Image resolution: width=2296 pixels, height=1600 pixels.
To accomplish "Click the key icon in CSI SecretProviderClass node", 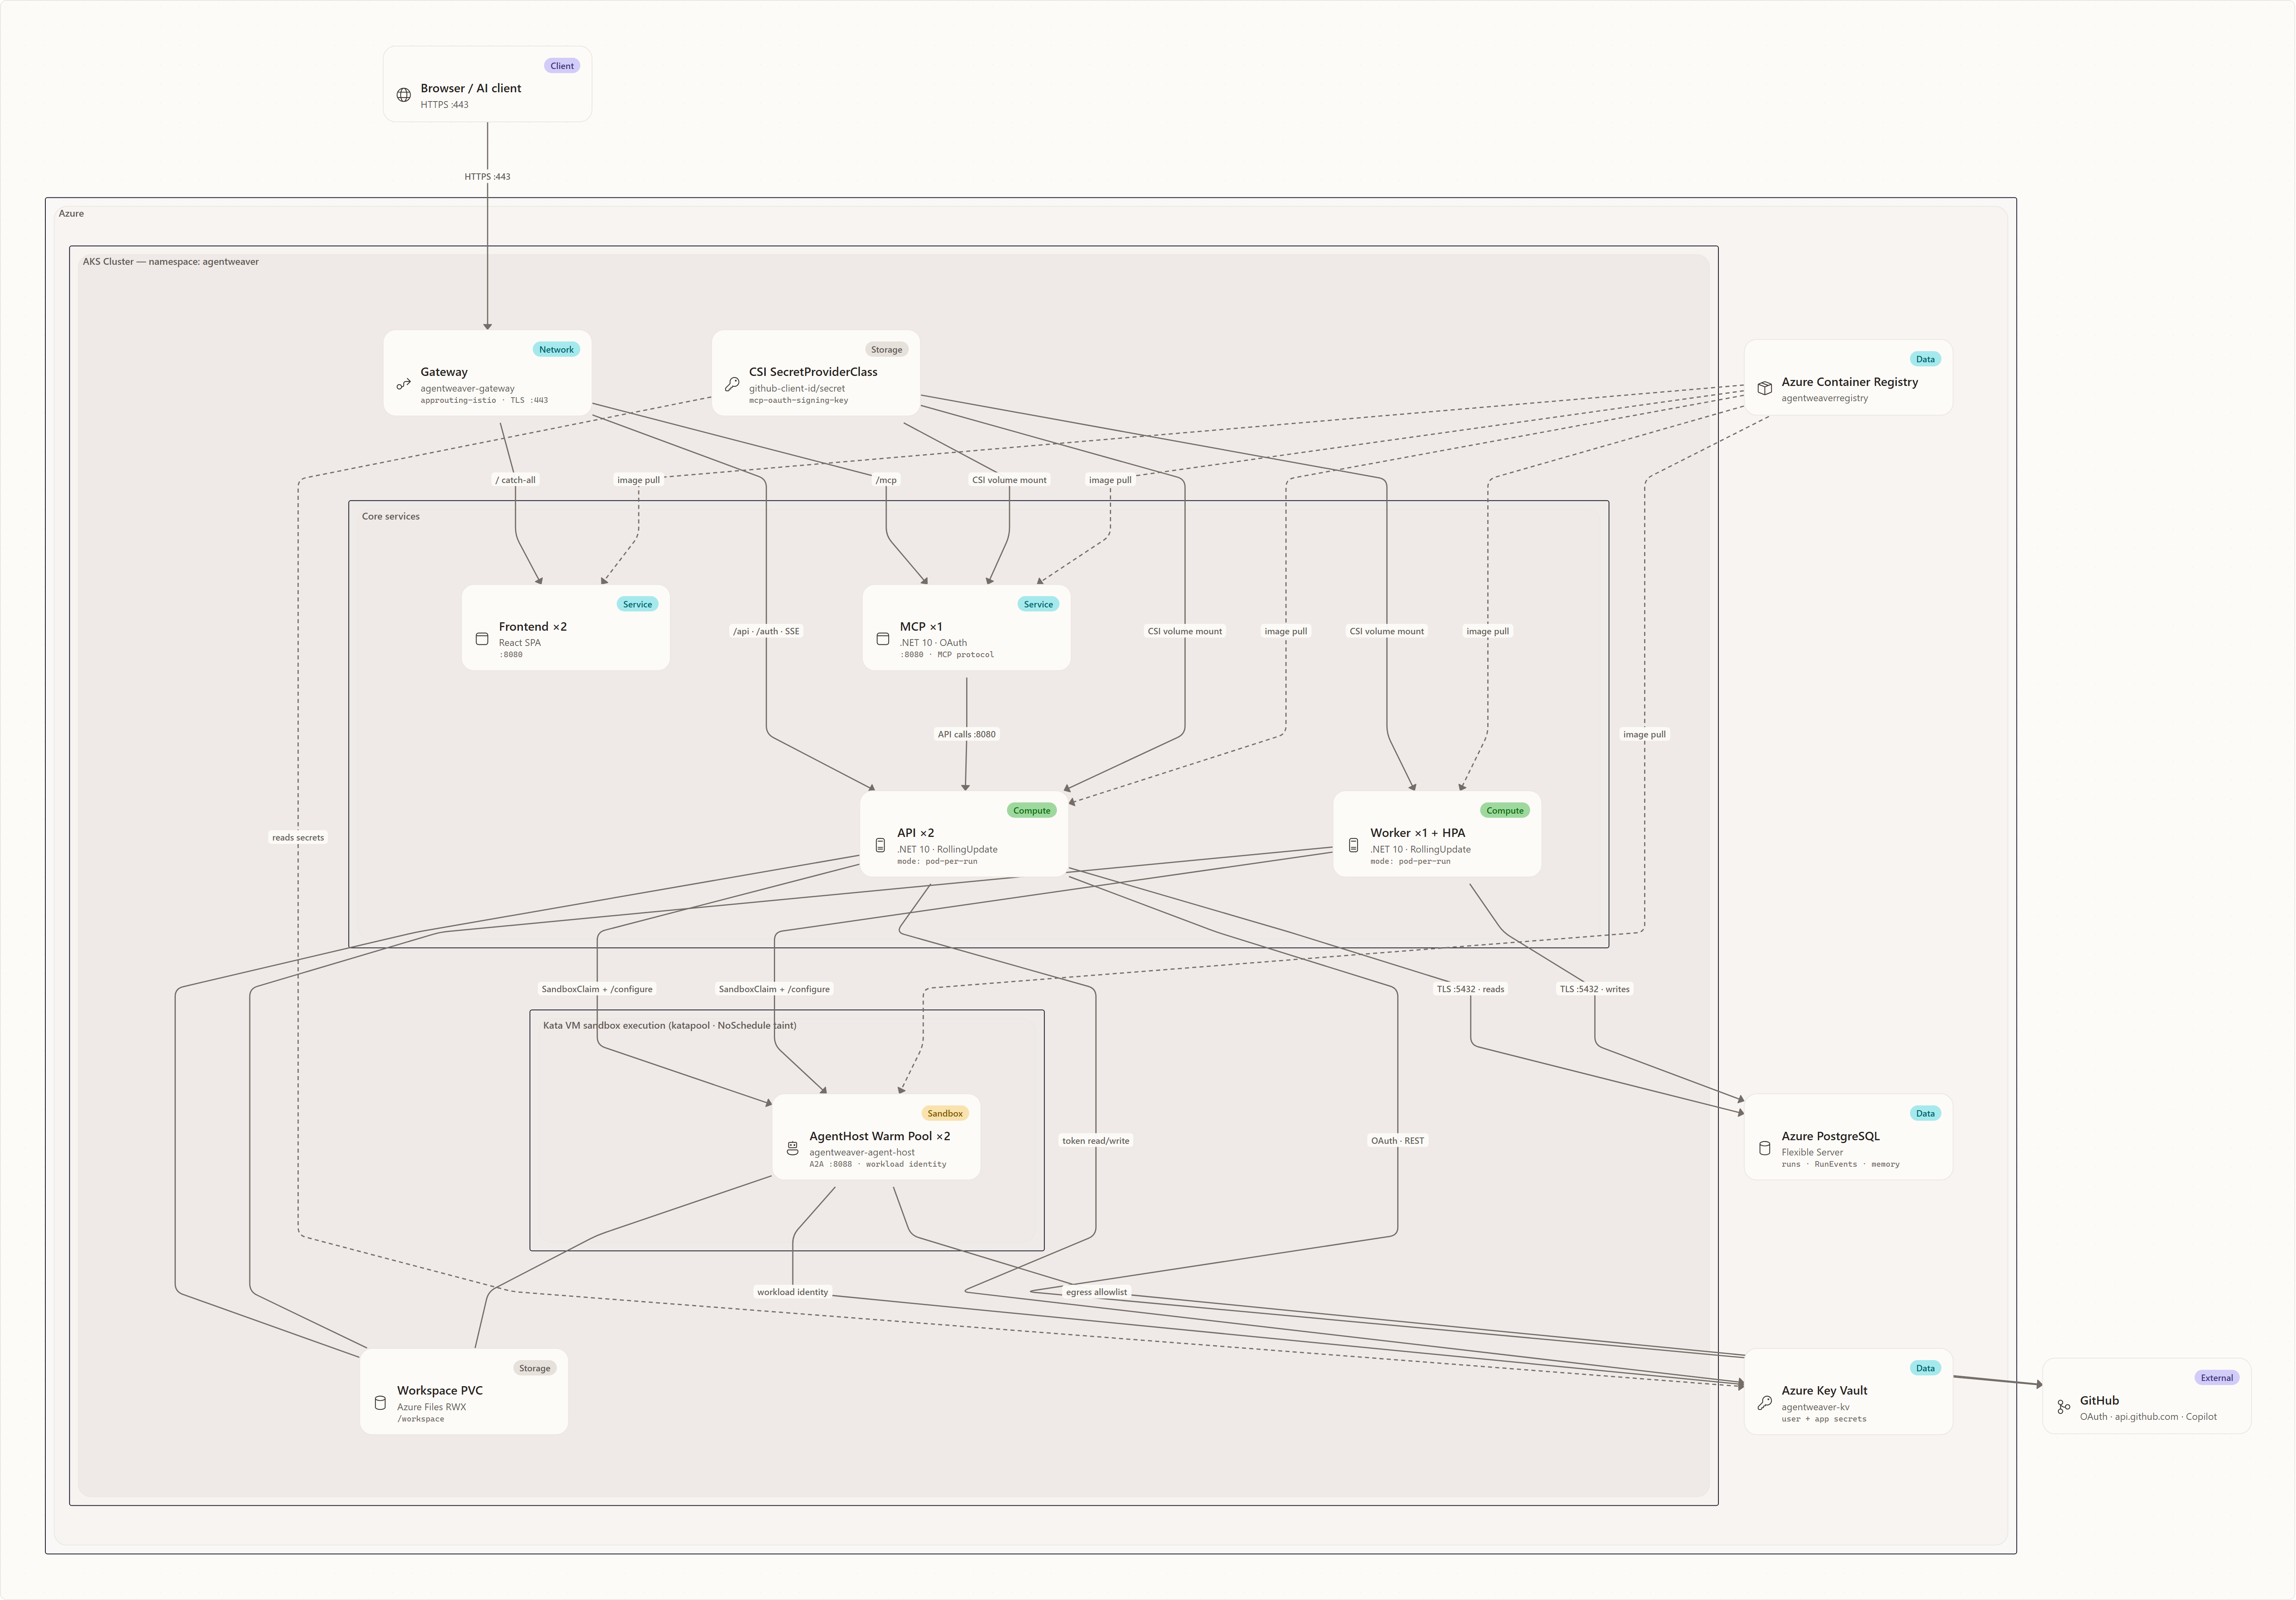I will tap(732, 384).
